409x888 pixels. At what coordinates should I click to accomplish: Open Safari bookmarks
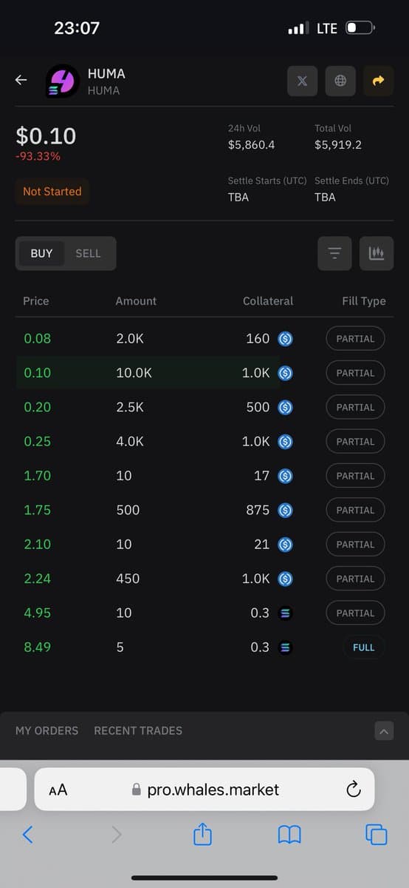[x=289, y=835]
